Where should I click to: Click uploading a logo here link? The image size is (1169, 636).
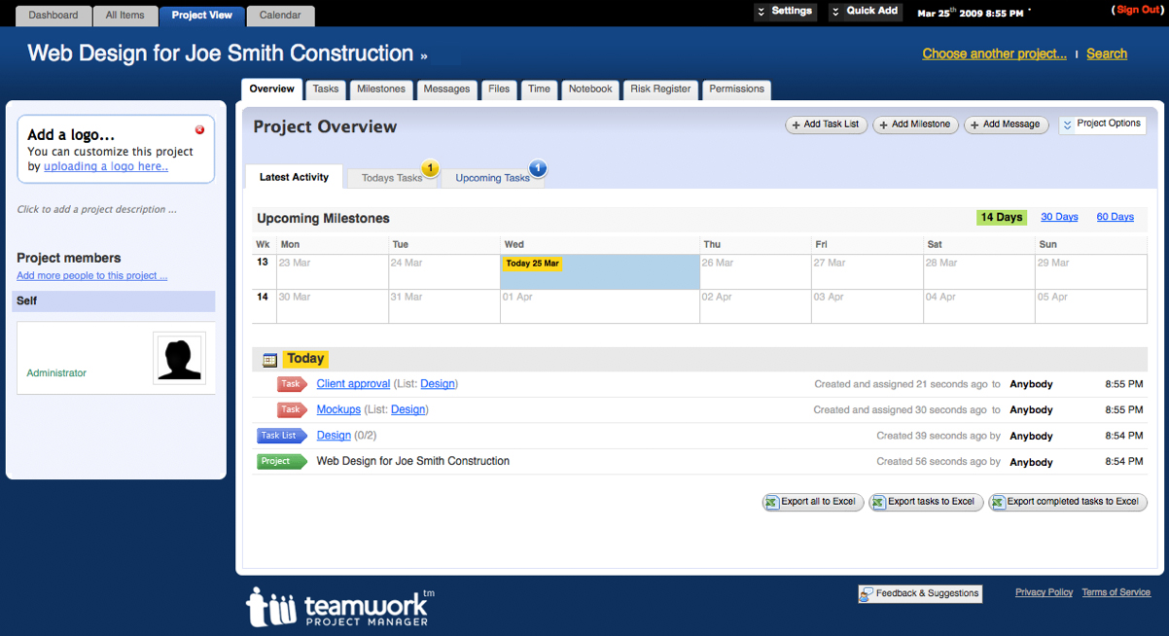pyautogui.click(x=106, y=166)
